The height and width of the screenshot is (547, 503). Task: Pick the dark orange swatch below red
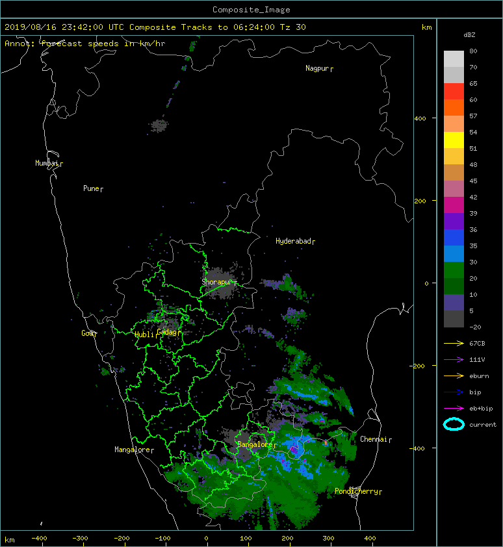(x=454, y=107)
